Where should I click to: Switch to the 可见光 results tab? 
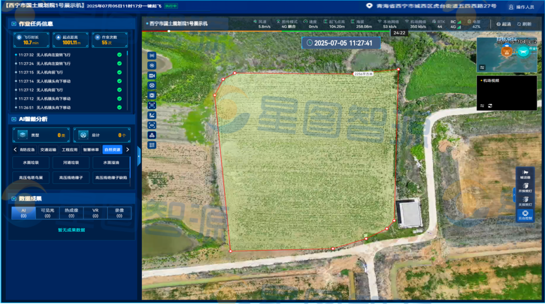tap(47, 213)
